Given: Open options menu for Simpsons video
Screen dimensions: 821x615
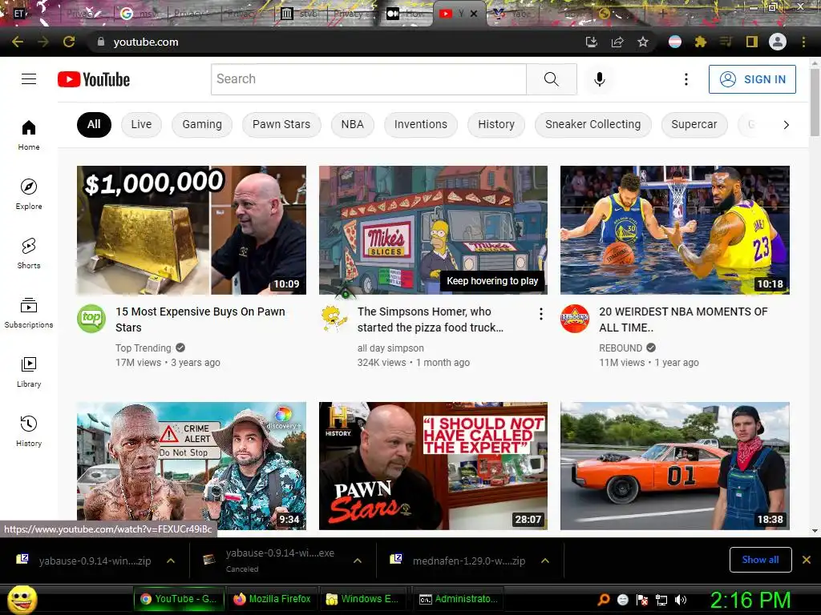Looking at the screenshot, I should [541, 314].
